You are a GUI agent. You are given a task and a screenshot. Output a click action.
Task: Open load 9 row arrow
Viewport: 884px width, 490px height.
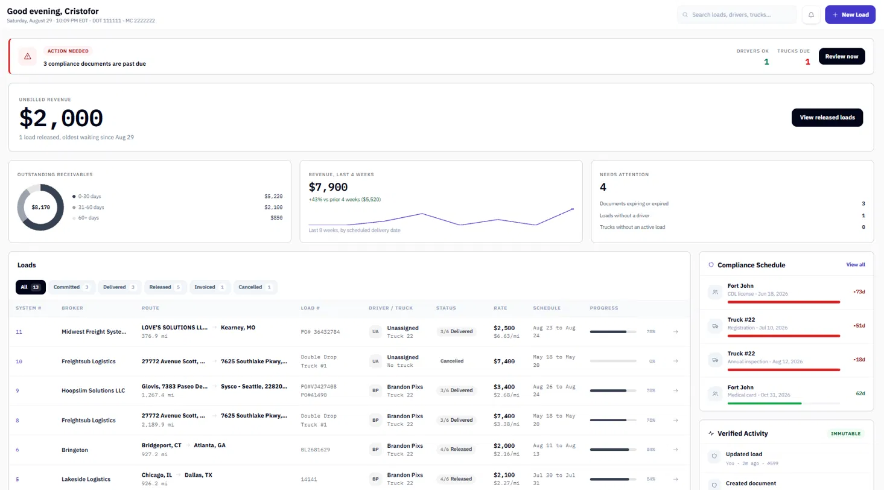click(x=676, y=390)
